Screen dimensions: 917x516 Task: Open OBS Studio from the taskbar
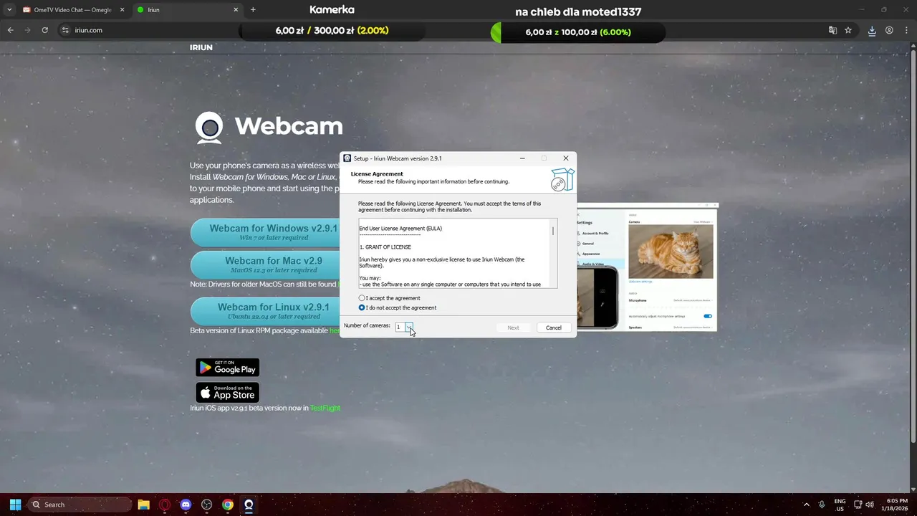[x=207, y=505]
